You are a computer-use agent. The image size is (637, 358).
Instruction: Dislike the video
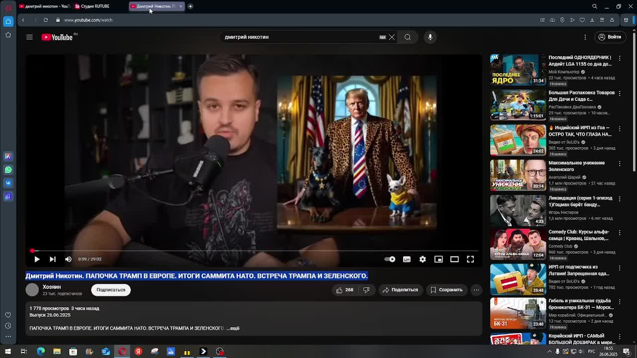point(366,290)
